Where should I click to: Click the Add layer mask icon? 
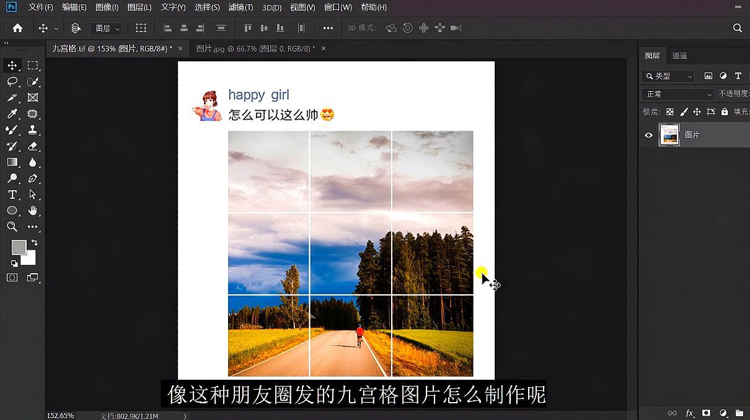tap(706, 413)
